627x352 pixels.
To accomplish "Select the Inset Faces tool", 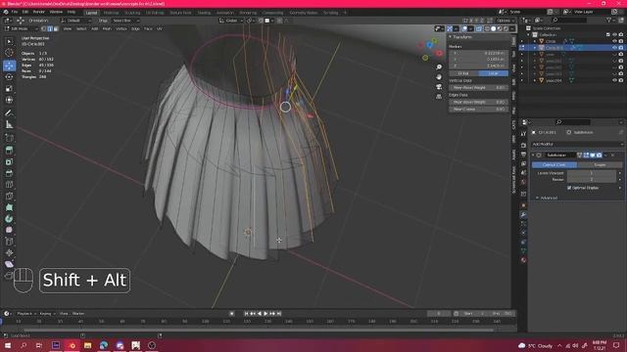I will tap(9, 161).
